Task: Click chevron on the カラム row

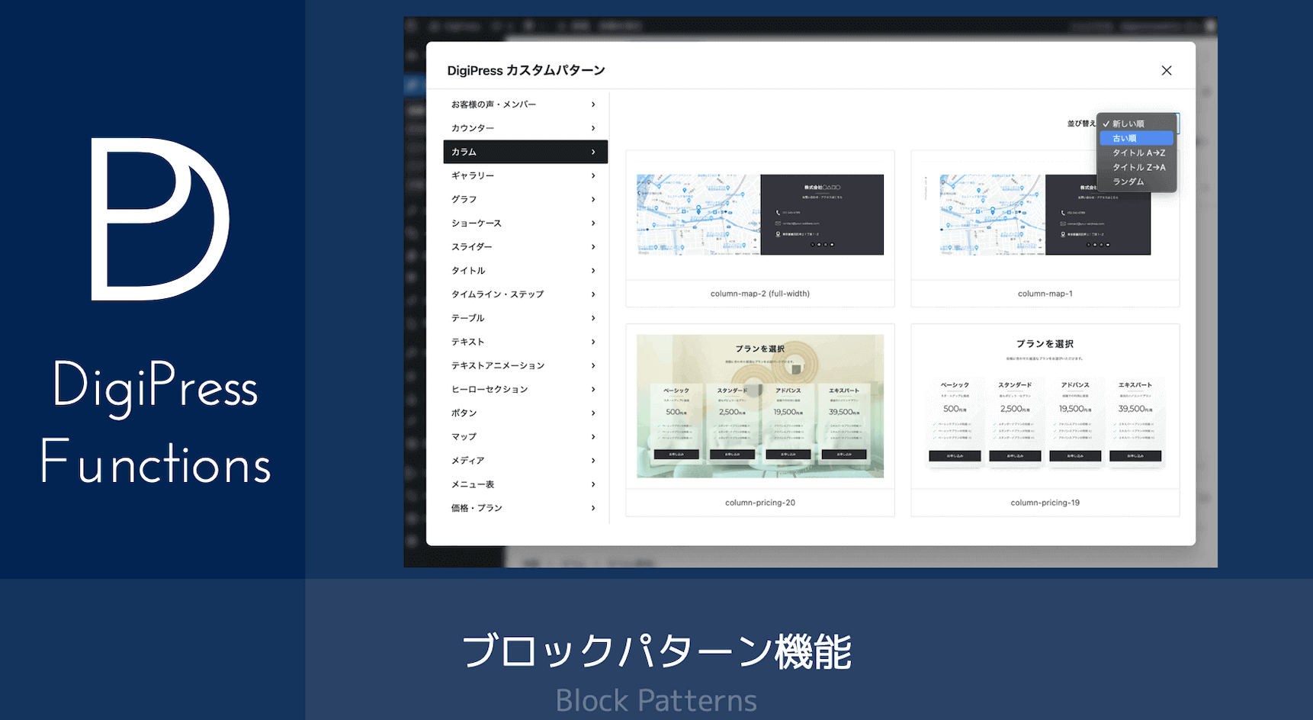Action: (593, 152)
